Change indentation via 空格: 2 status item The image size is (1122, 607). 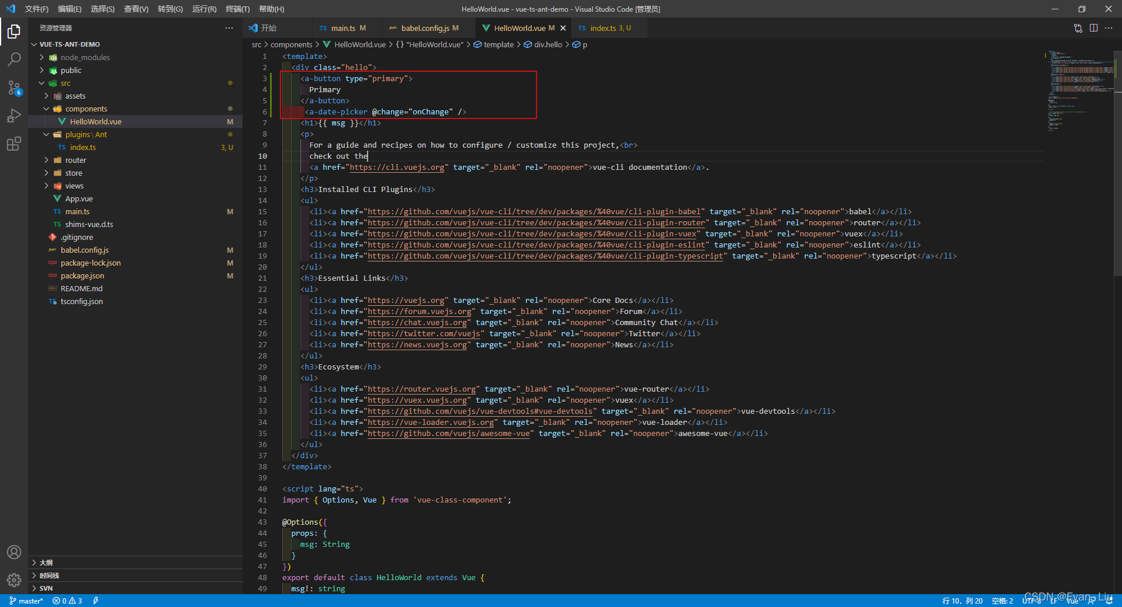pyautogui.click(x=1002, y=601)
